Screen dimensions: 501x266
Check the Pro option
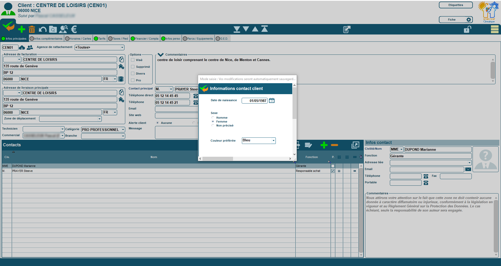(133, 80)
